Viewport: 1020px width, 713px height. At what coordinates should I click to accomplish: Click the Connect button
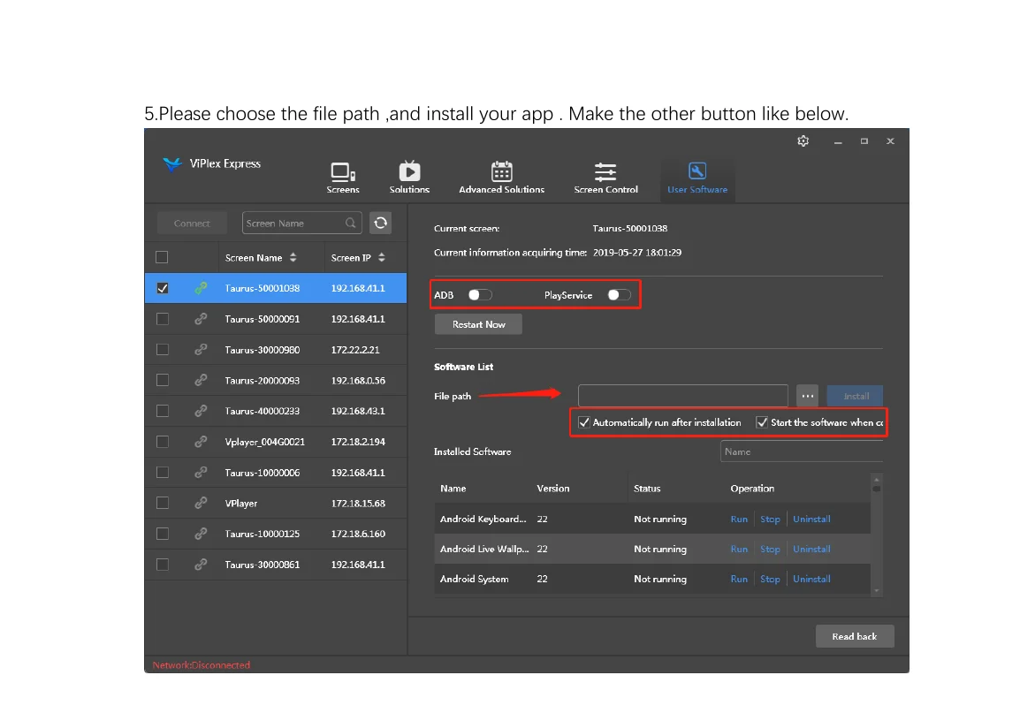[x=192, y=223]
